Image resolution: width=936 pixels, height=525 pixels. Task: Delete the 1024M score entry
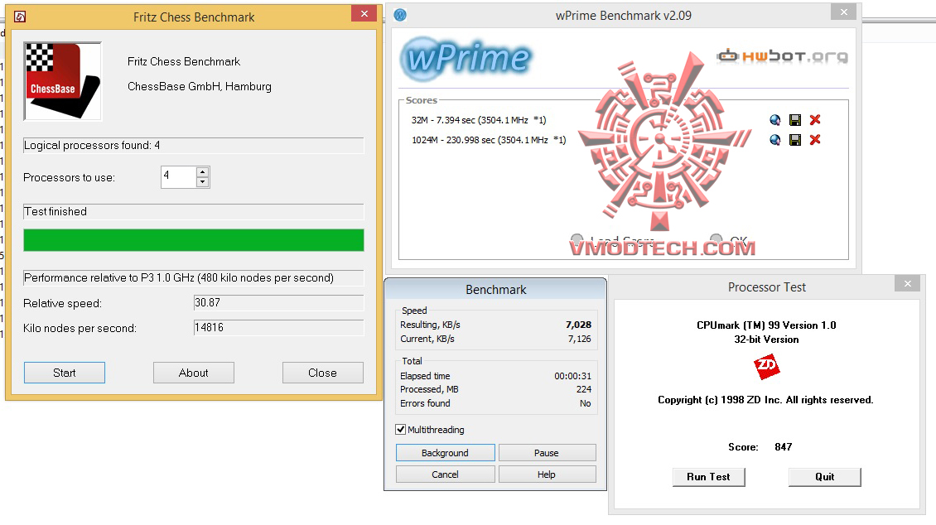[x=815, y=140]
